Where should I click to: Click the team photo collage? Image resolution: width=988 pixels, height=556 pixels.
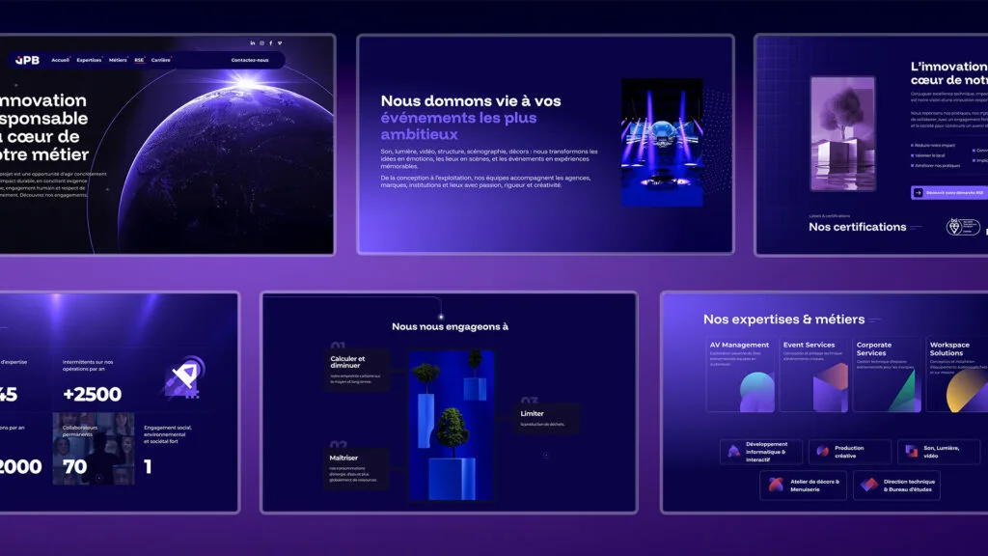pyautogui.click(x=94, y=448)
